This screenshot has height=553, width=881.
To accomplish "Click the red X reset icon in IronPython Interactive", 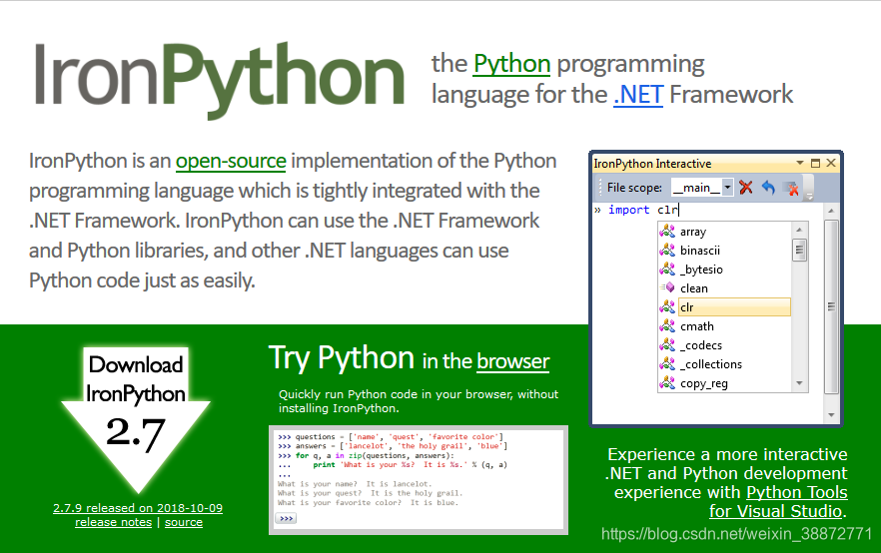I will 745,187.
